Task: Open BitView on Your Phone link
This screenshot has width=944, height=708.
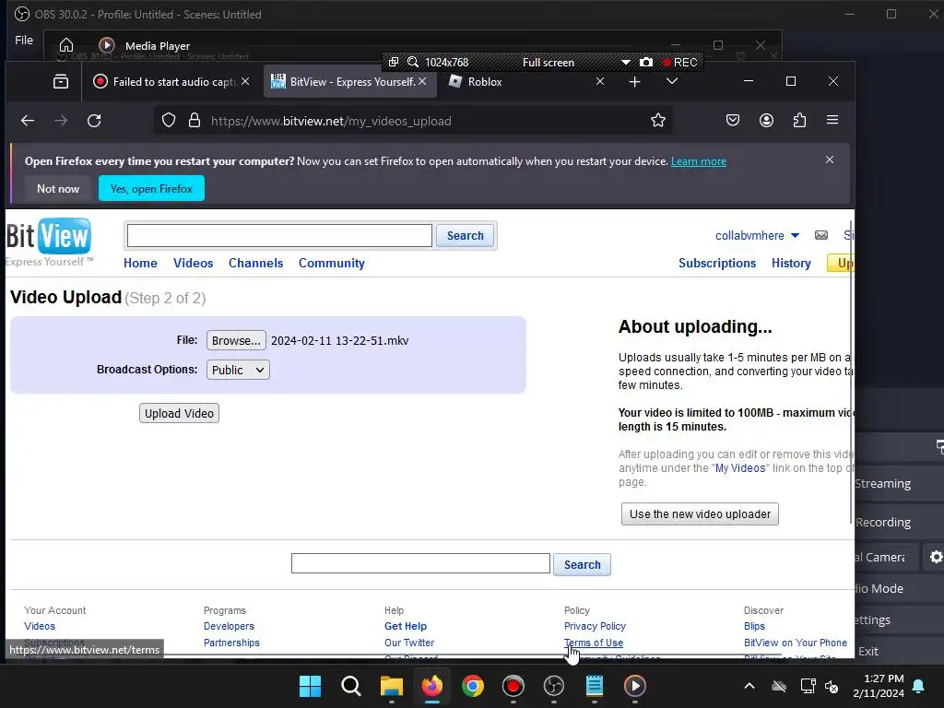Action: [796, 643]
